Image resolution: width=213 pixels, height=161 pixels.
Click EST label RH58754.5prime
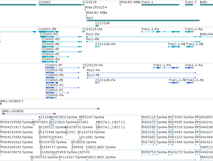(x=154, y=152)
